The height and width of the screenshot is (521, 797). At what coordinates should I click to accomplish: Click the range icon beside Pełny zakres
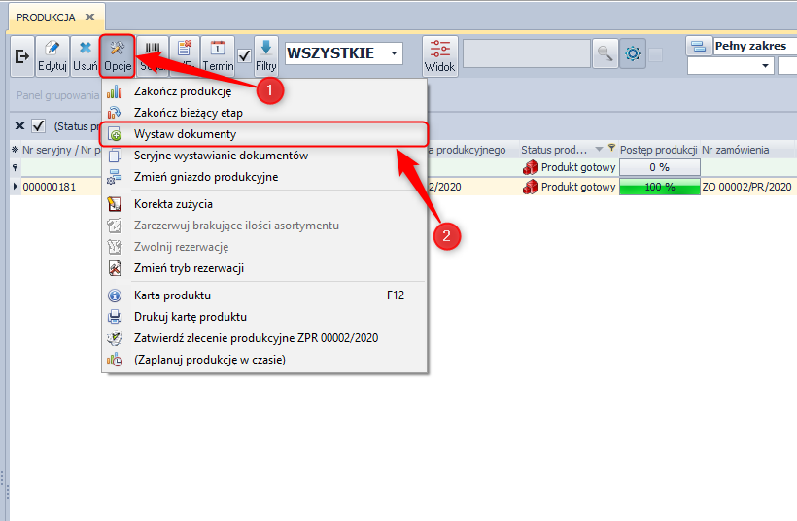(699, 47)
